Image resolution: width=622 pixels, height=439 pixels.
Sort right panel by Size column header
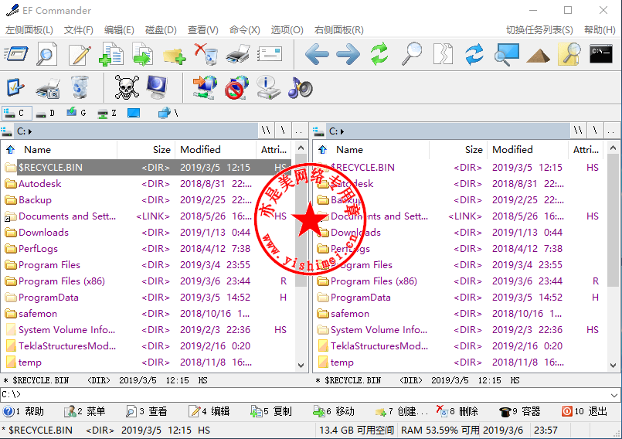(x=458, y=150)
